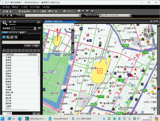Expand the 検索範囲 search range dropdown
The image size is (160, 121).
tap(35, 28)
